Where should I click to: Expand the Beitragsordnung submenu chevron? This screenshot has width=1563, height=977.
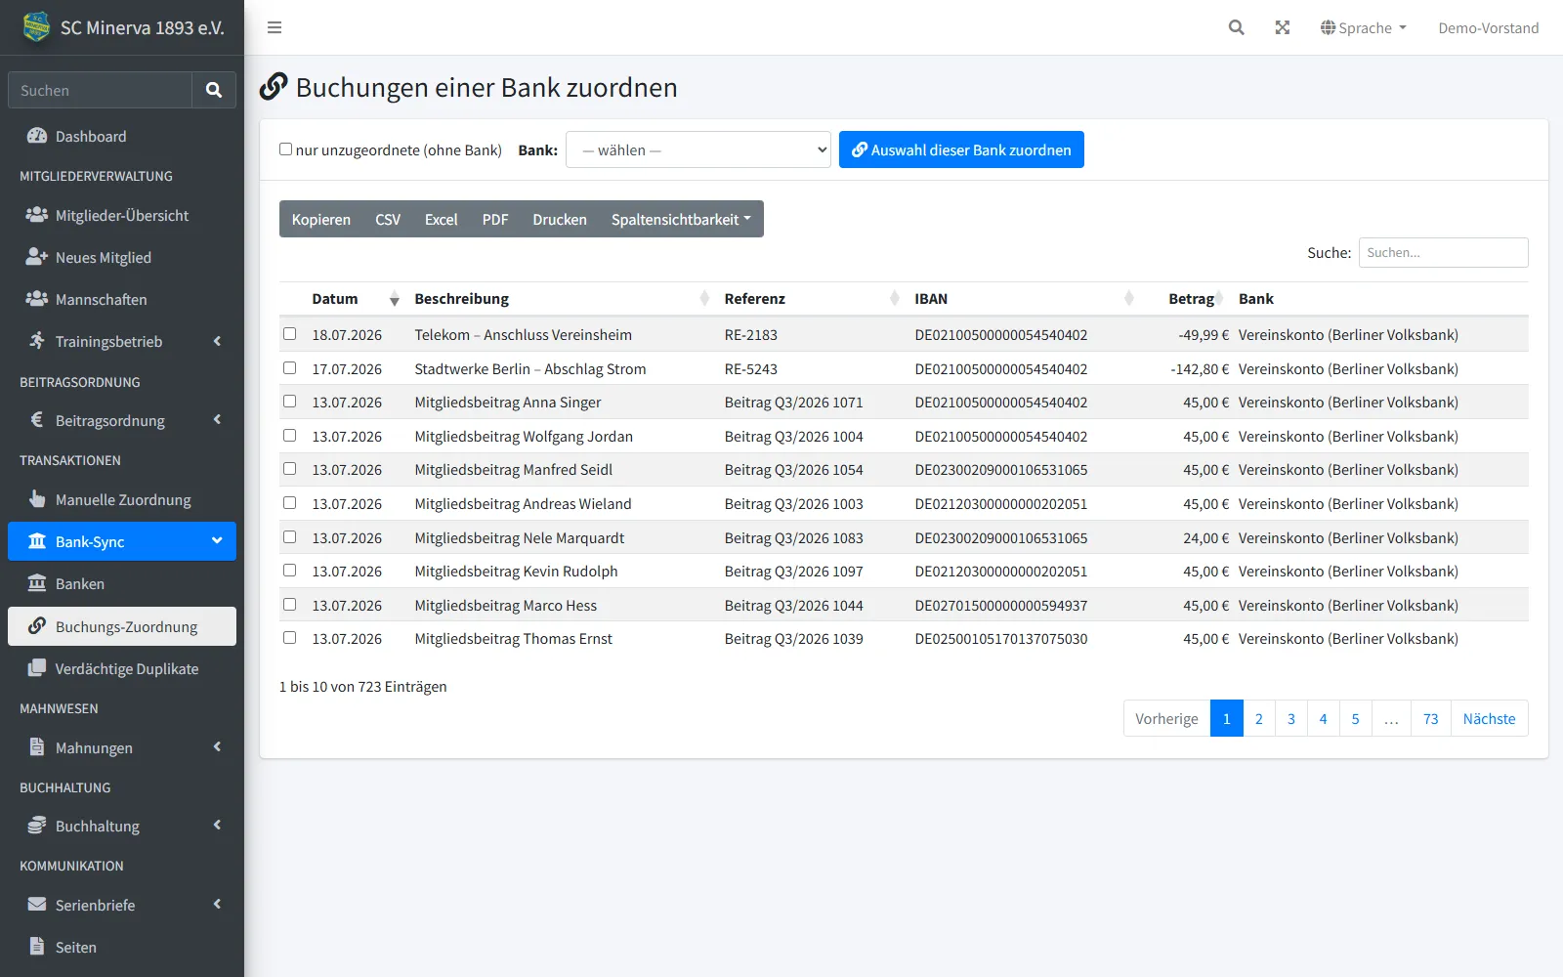217,420
